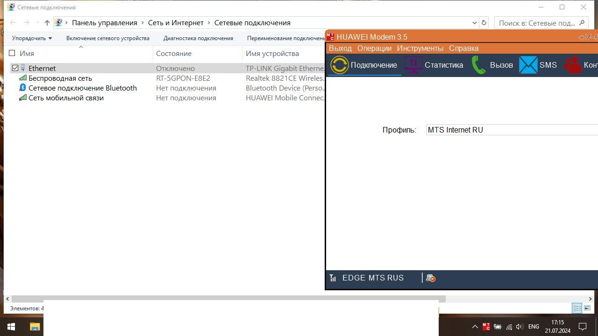Open the notification action center
Screen dimensions: 598x336
pyautogui.click(x=583, y=327)
